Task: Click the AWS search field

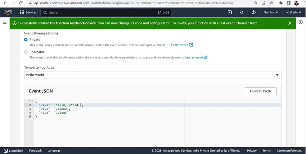Action: point(106,12)
